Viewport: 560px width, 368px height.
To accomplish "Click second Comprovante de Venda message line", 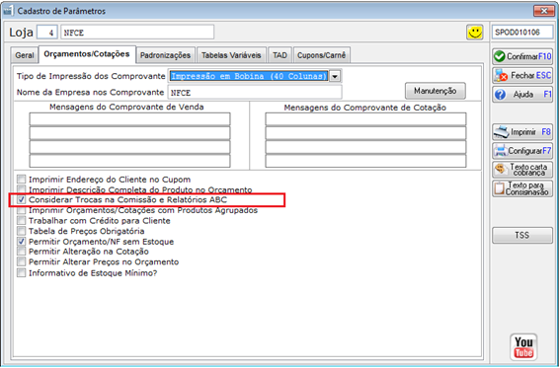I will pos(129,133).
